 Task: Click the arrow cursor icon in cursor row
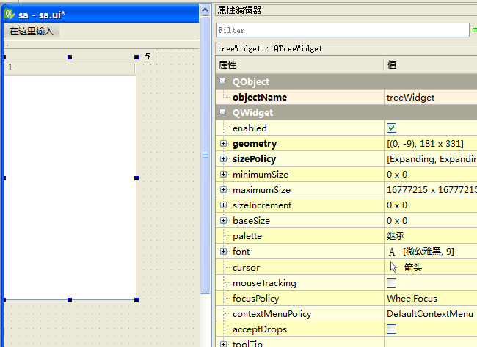click(x=393, y=267)
